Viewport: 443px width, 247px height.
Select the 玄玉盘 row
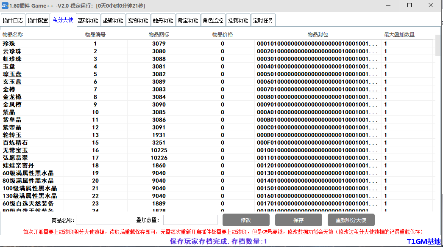tap(217, 82)
